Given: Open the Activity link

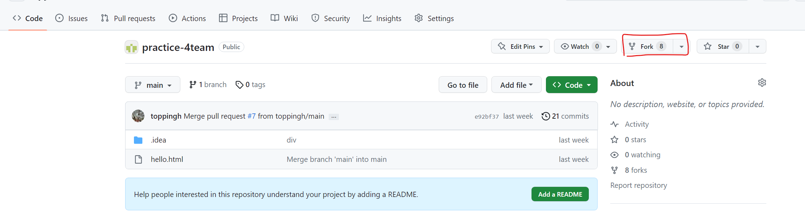Looking at the screenshot, I should click(630, 124).
